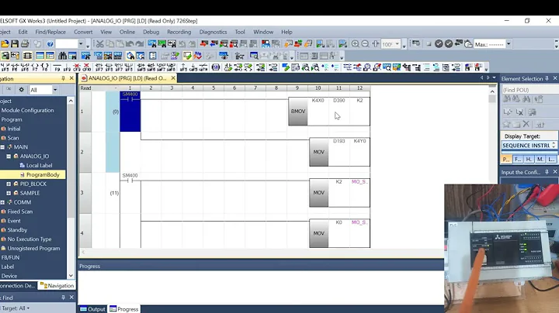Open the Target All dropdown in Find panel
The height and width of the screenshot is (313, 559).
28,308
